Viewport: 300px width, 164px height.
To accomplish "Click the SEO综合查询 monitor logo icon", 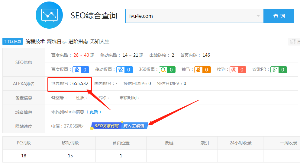I will [49, 15].
